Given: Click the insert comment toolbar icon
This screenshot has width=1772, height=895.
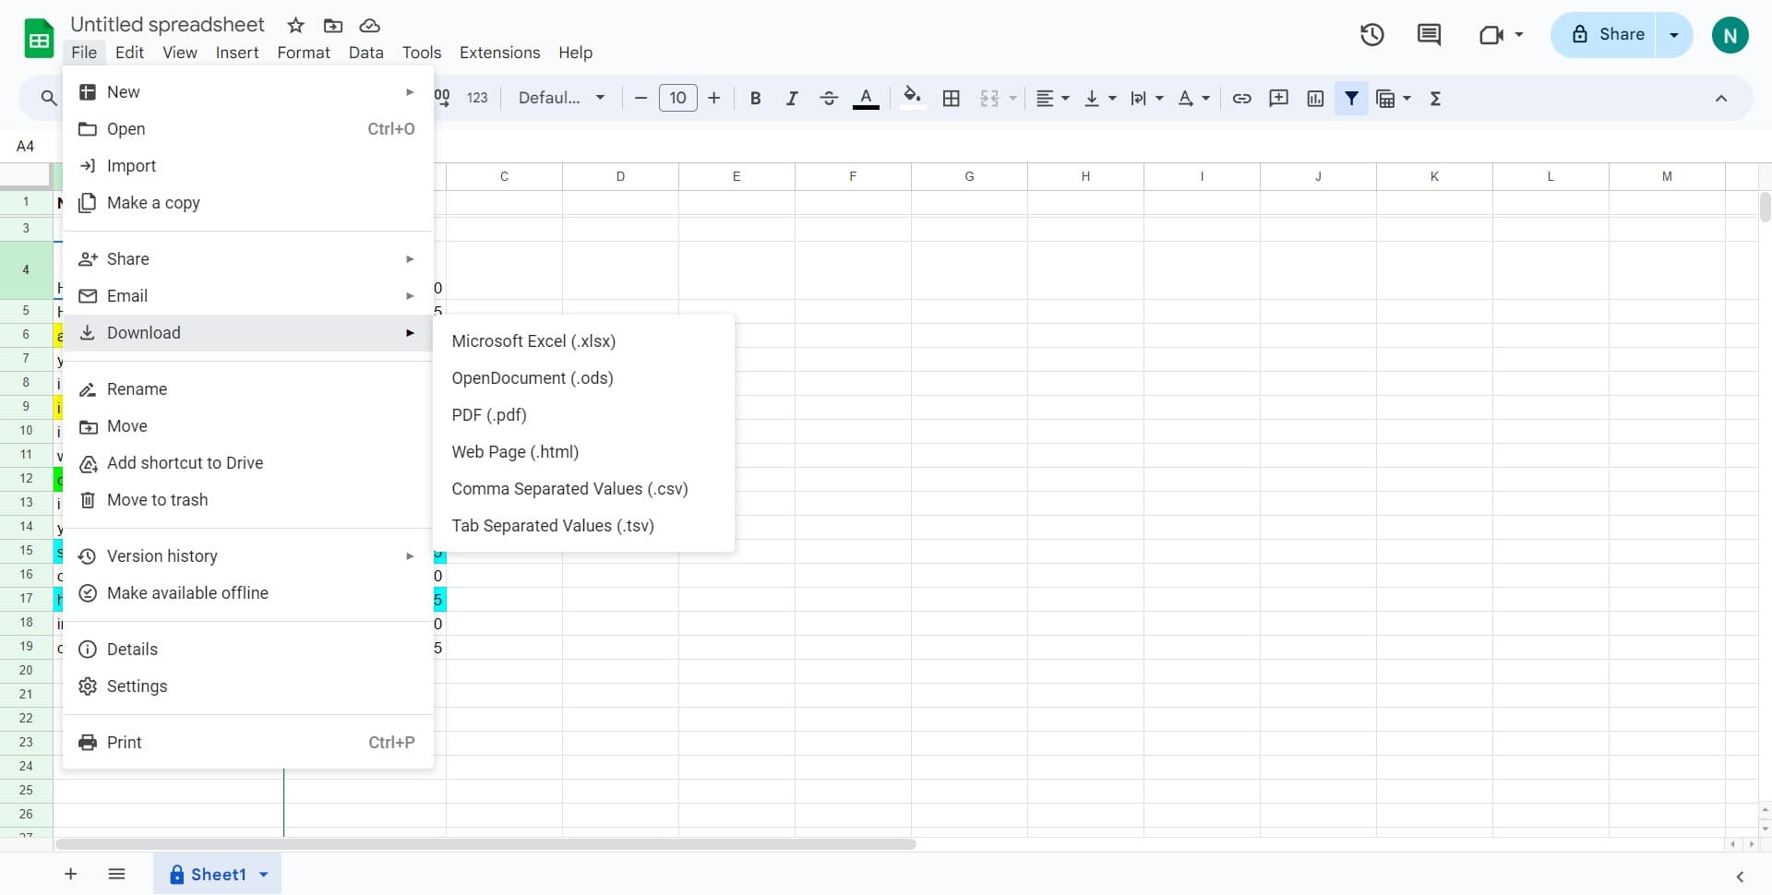Looking at the screenshot, I should [1278, 98].
